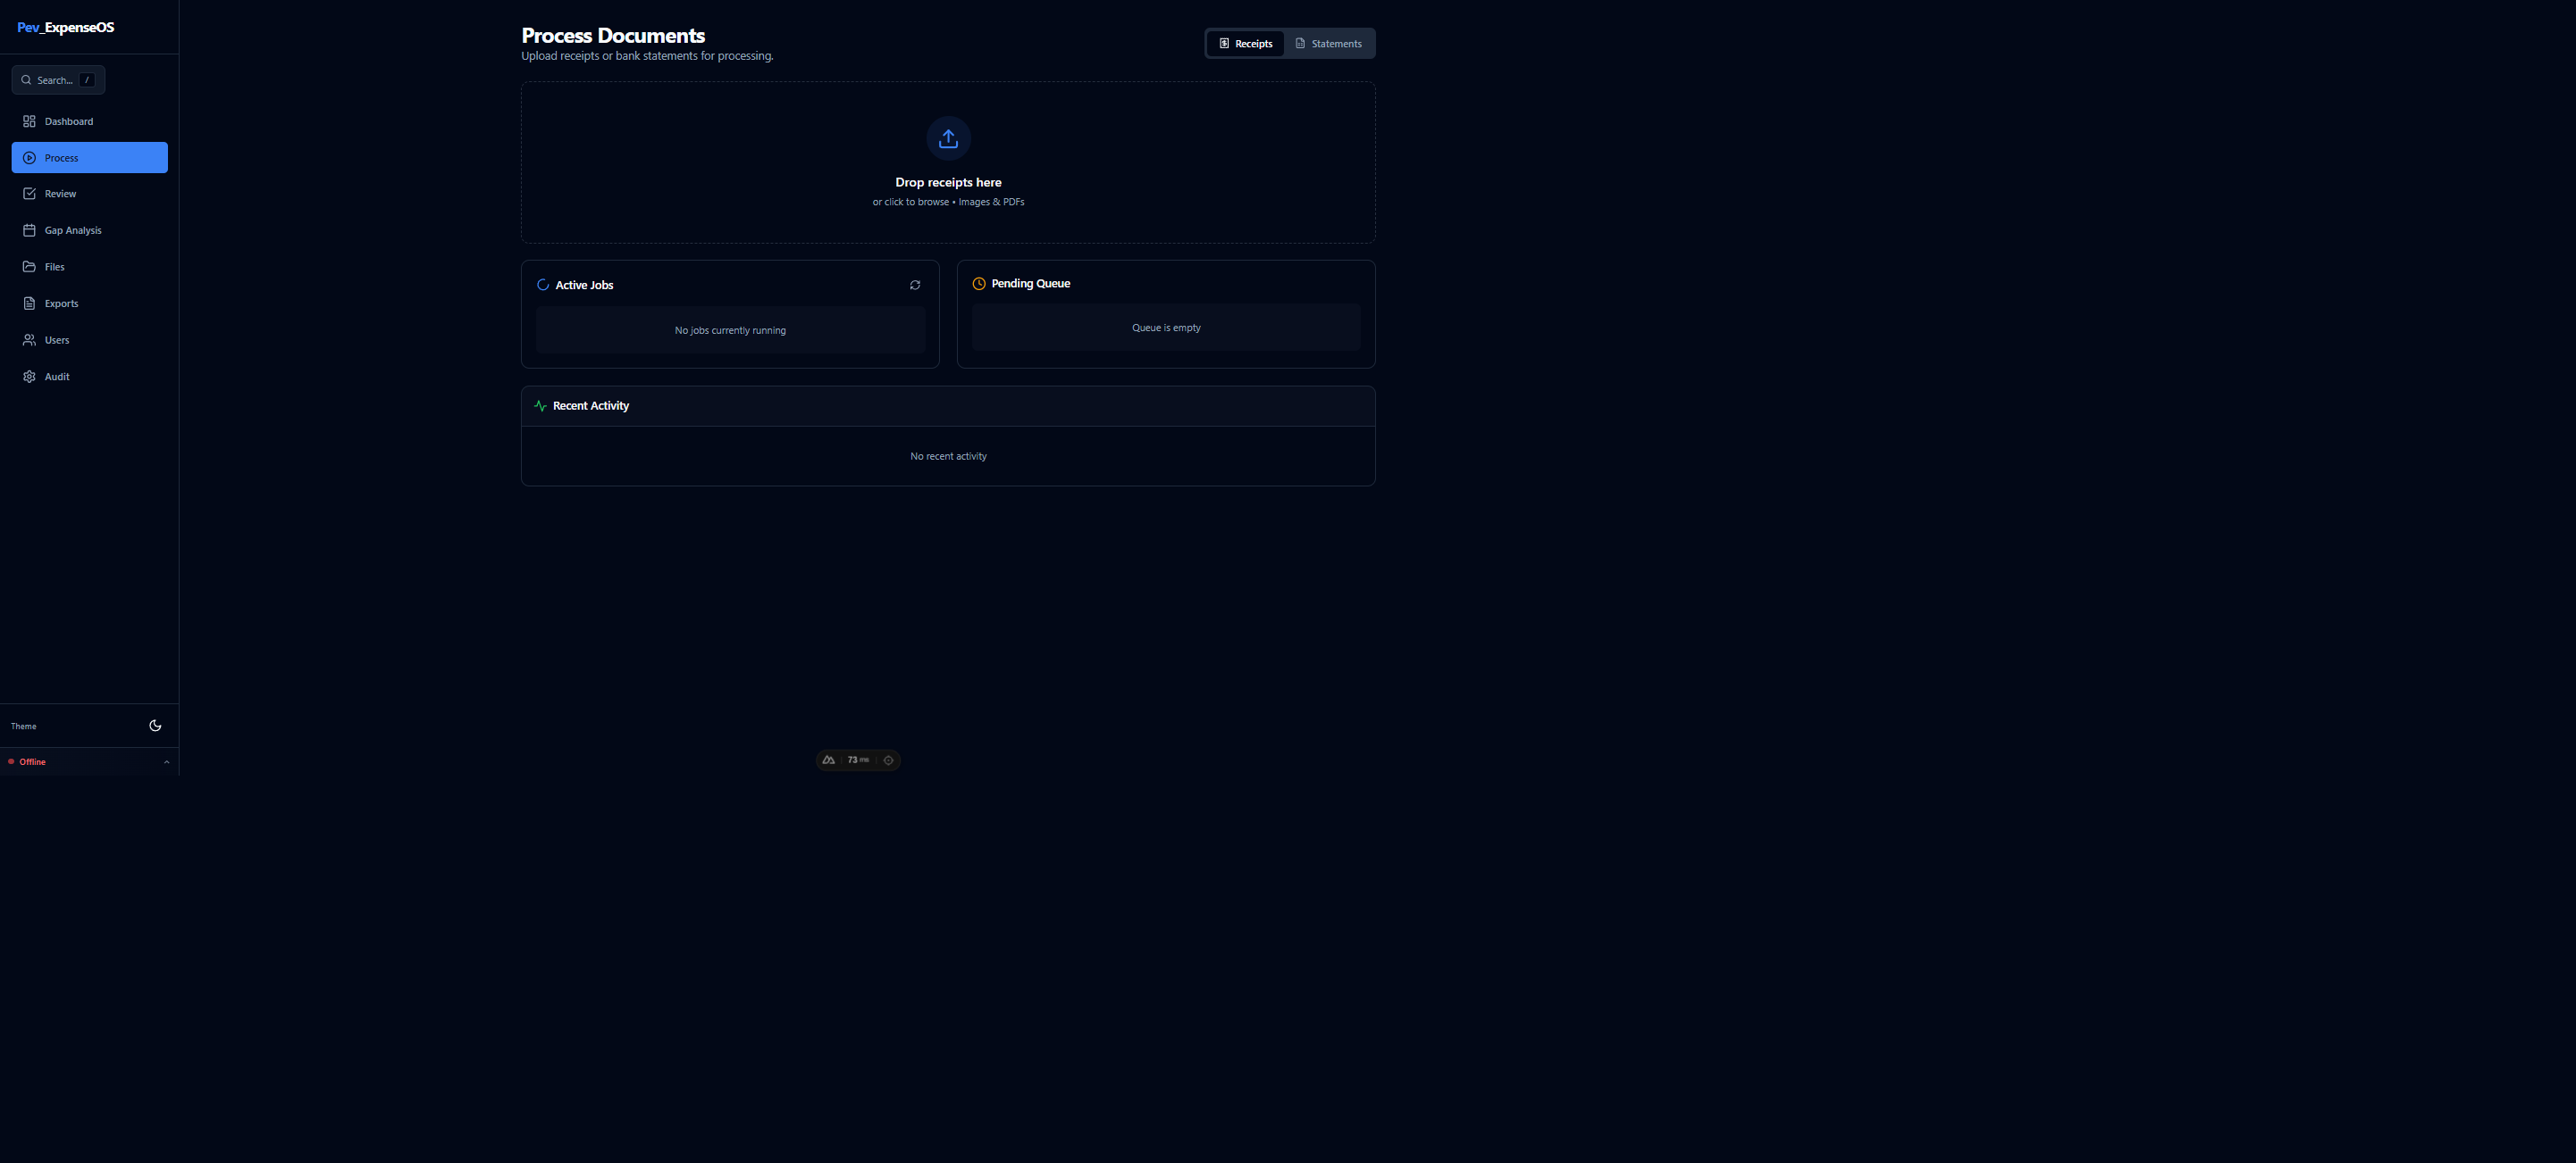This screenshot has width=2576, height=1163.
Task: Click the 'click to browse' text
Action: tap(916, 202)
